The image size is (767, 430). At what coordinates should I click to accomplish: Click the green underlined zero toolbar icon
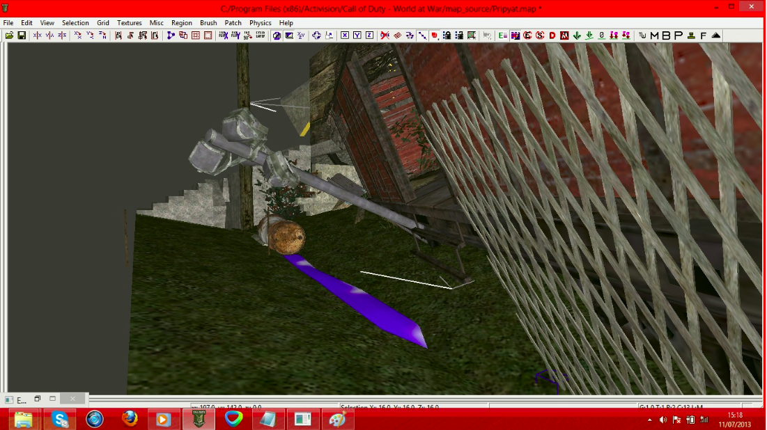tap(602, 35)
